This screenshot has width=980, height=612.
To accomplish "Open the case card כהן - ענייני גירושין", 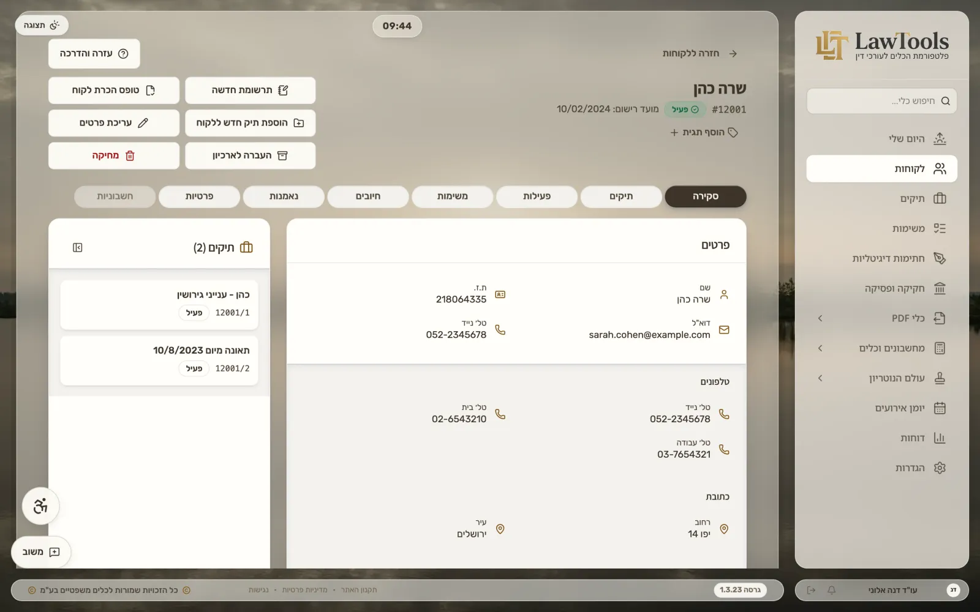I will (x=159, y=305).
